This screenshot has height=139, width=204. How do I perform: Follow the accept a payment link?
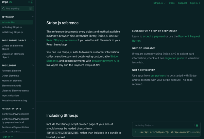tap(154, 36)
